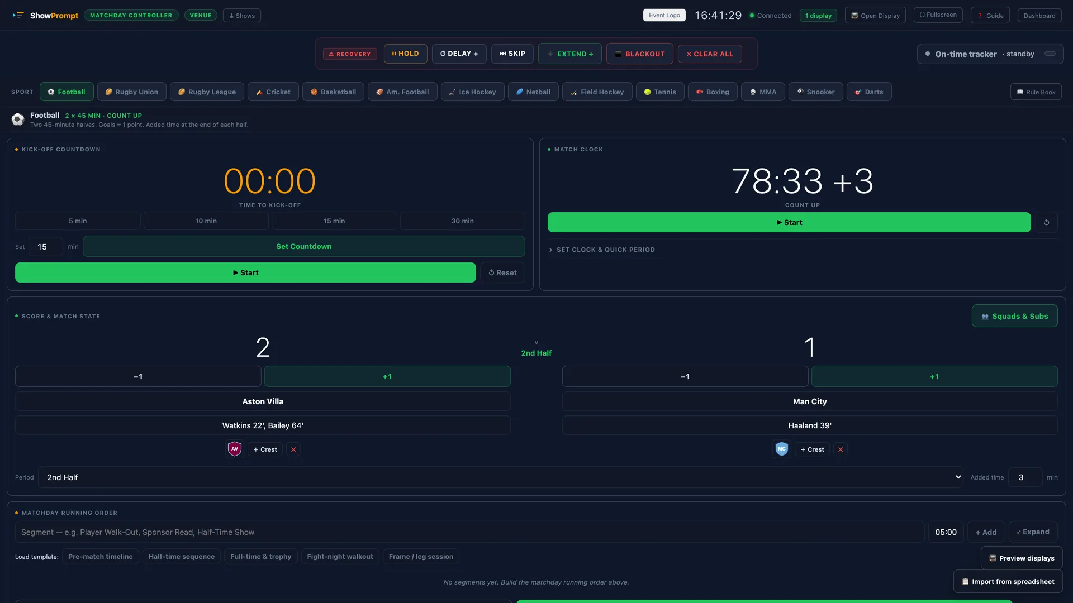Choose Snooker sport
Screen dimensions: 1073x603
[x=815, y=92]
